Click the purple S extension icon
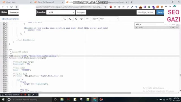The height and width of the screenshot is (102, 181). pos(145,7)
